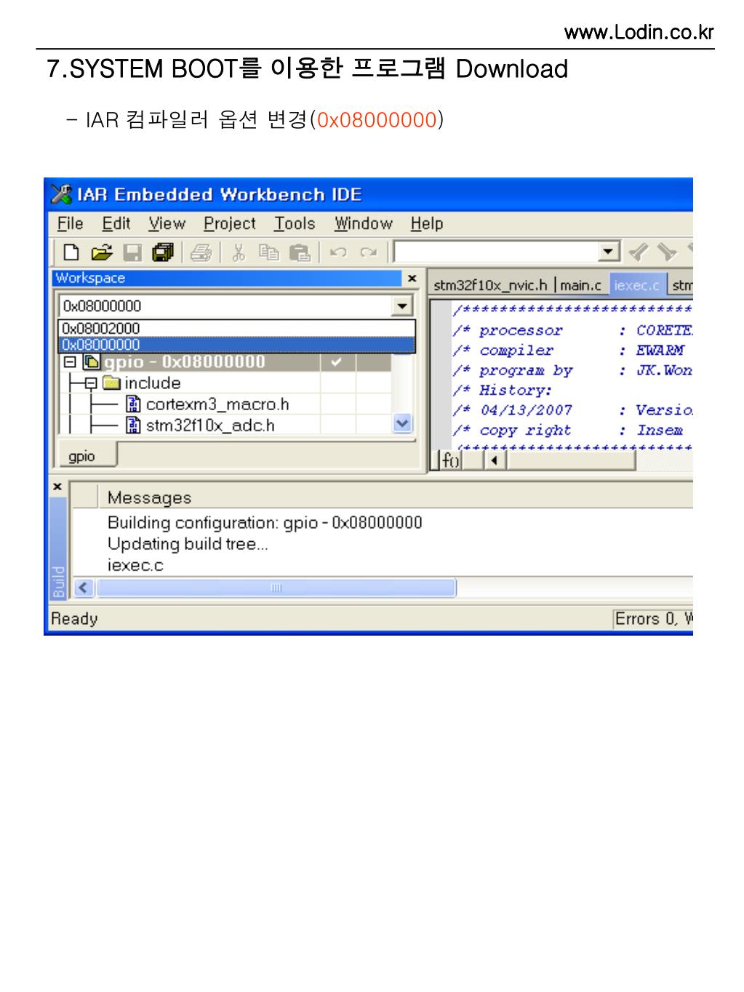Select the include folder tree item
Viewport: 744px width, 992px height.
(152, 383)
